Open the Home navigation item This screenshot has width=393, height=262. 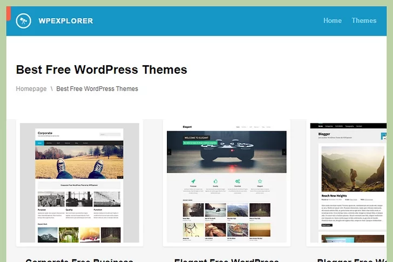point(332,20)
